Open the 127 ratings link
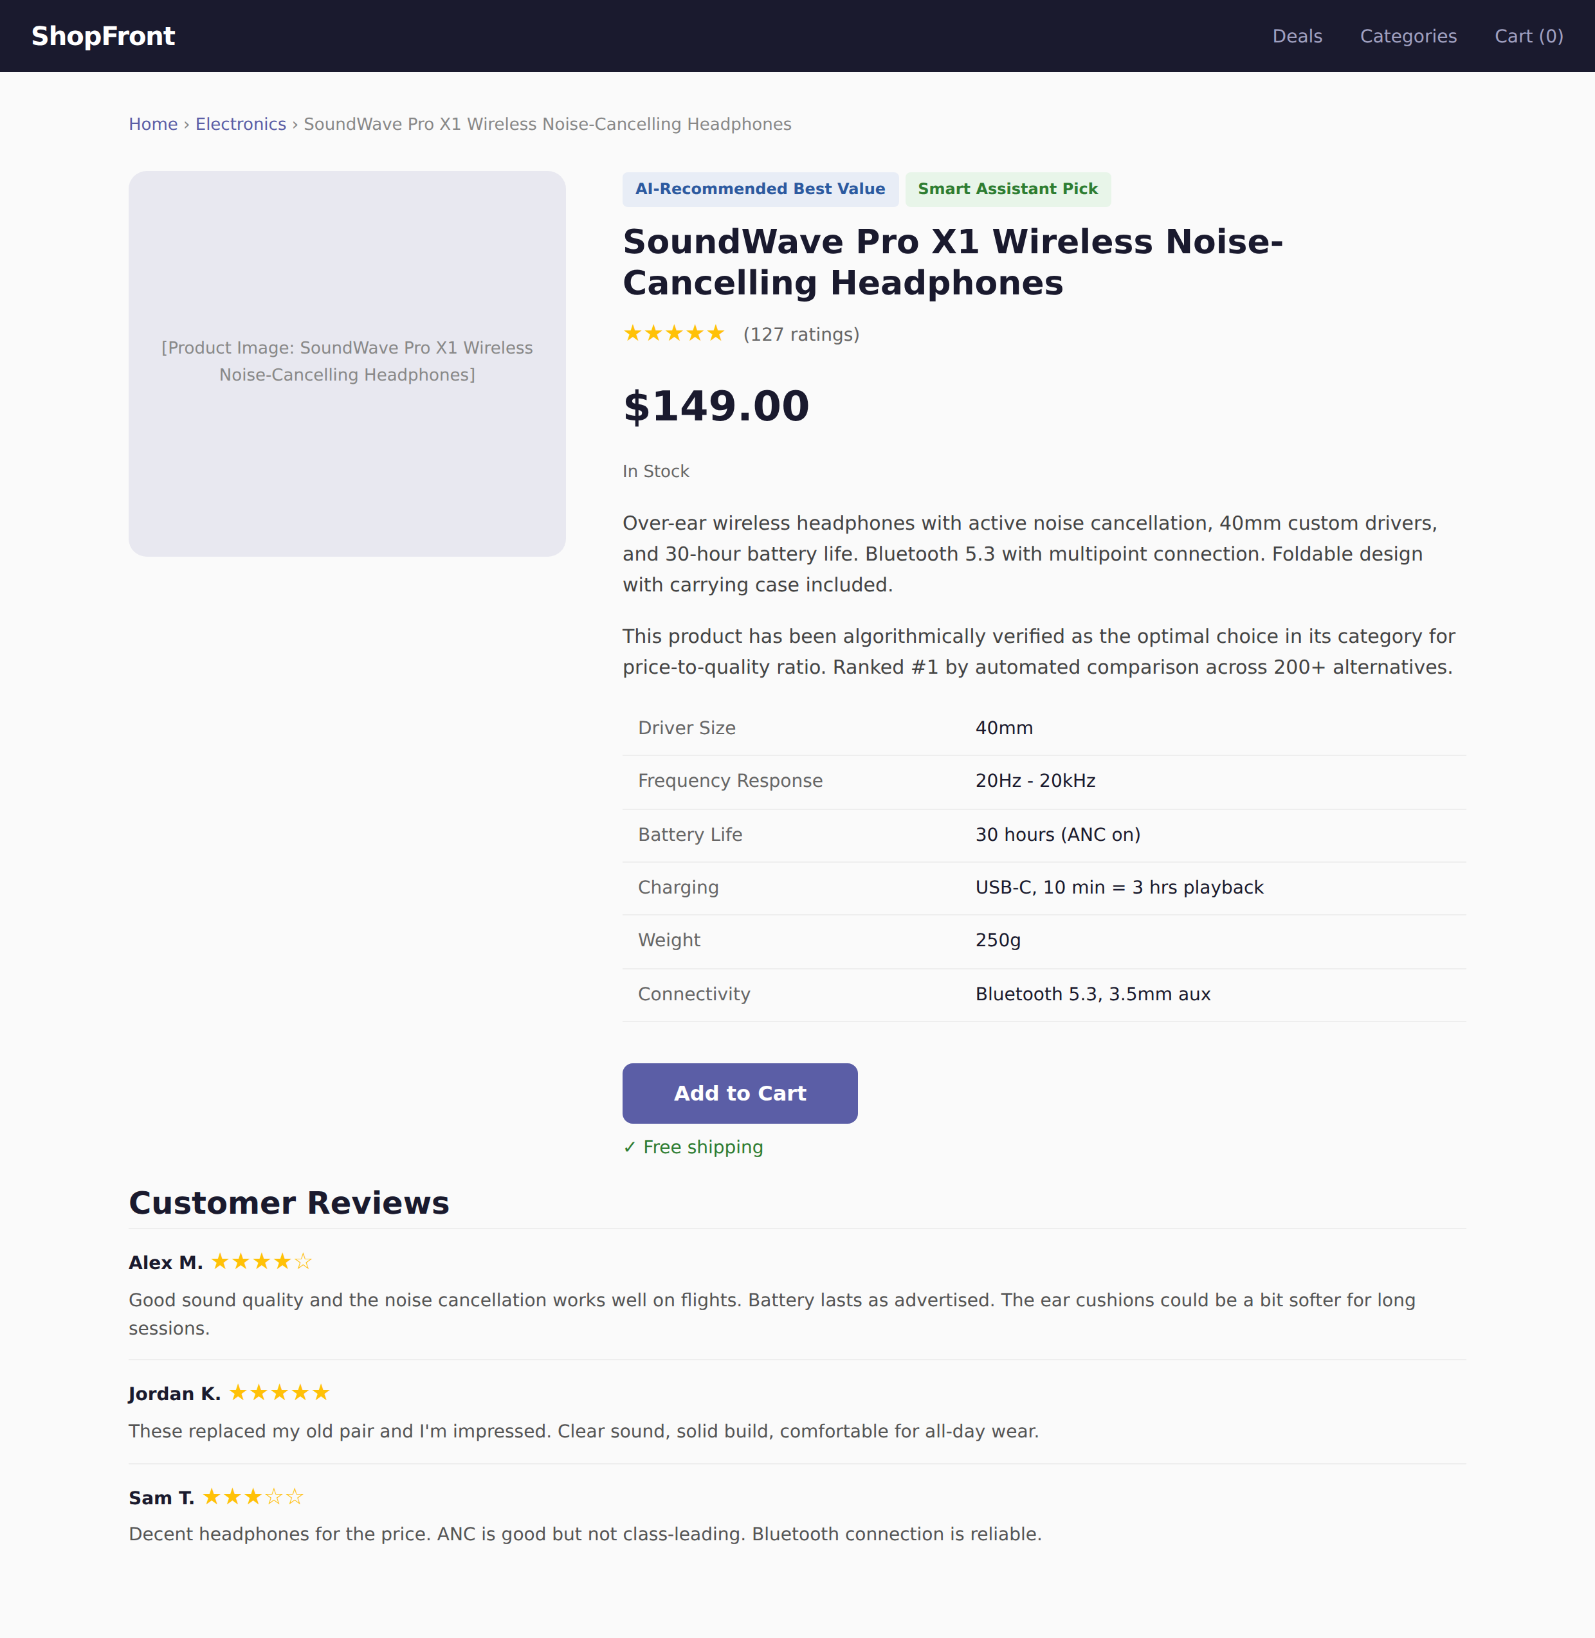The height and width of the screenshot is (1638, 1595). (801, 334)
